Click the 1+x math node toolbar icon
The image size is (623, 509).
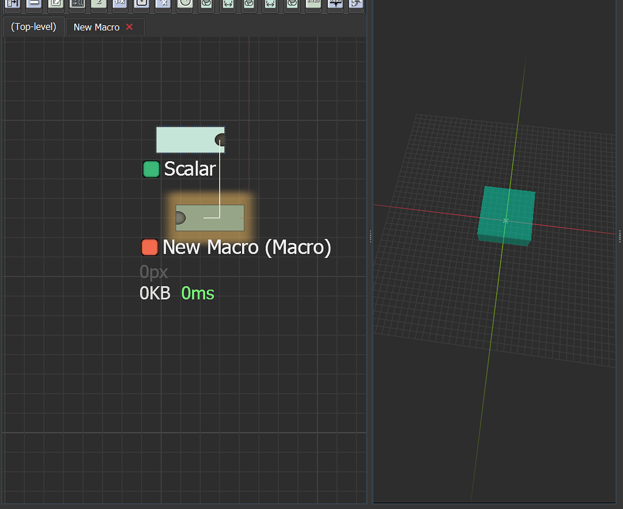pyautogui.click(x=120, y=5)
